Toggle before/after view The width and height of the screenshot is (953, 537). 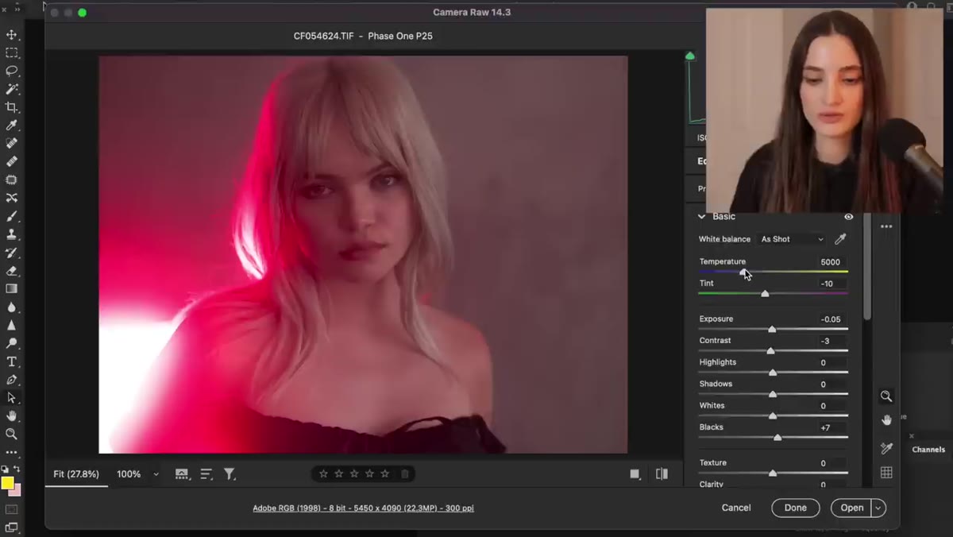(x=662, y=474)
